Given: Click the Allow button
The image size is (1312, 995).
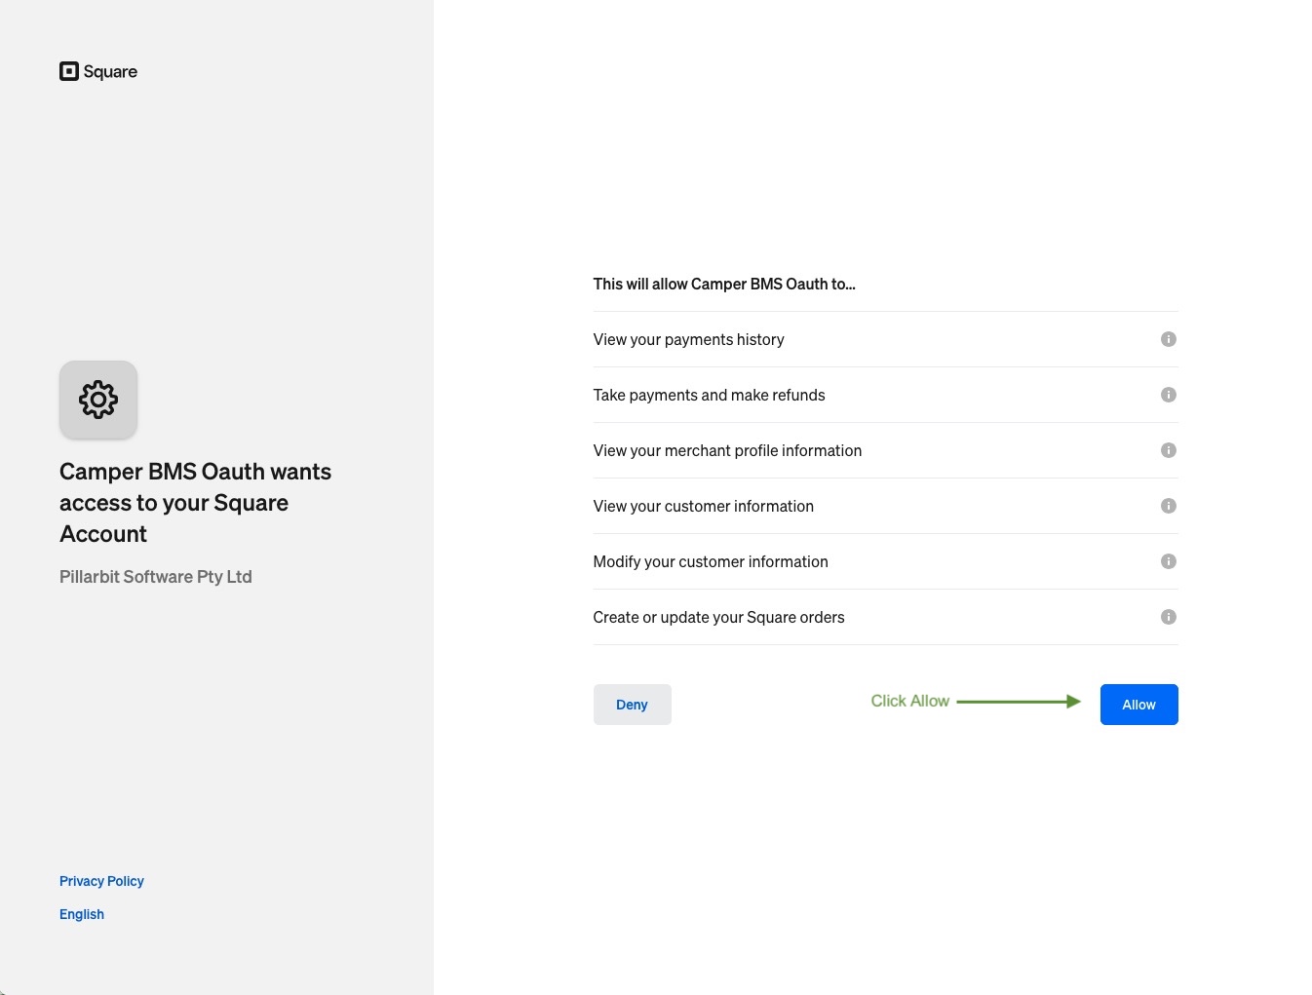Looking at the screenshot, I should point(1138,705).
